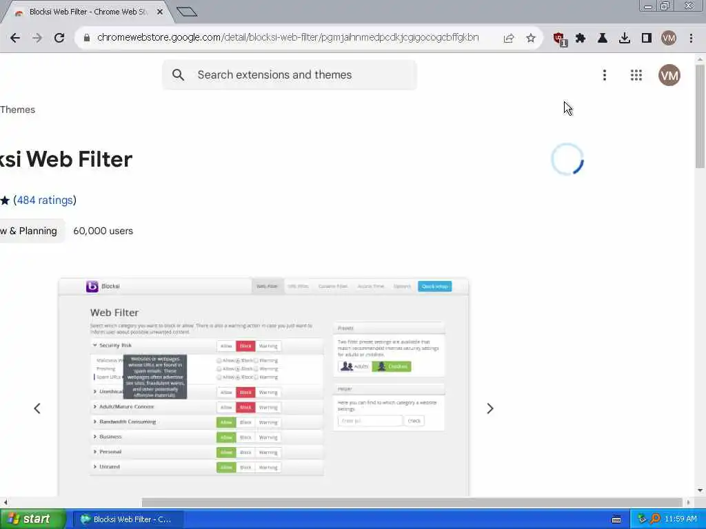Click the vertical scrollbar thumb
The height and width of the screenshot is (529, 706).
[700, 116]
